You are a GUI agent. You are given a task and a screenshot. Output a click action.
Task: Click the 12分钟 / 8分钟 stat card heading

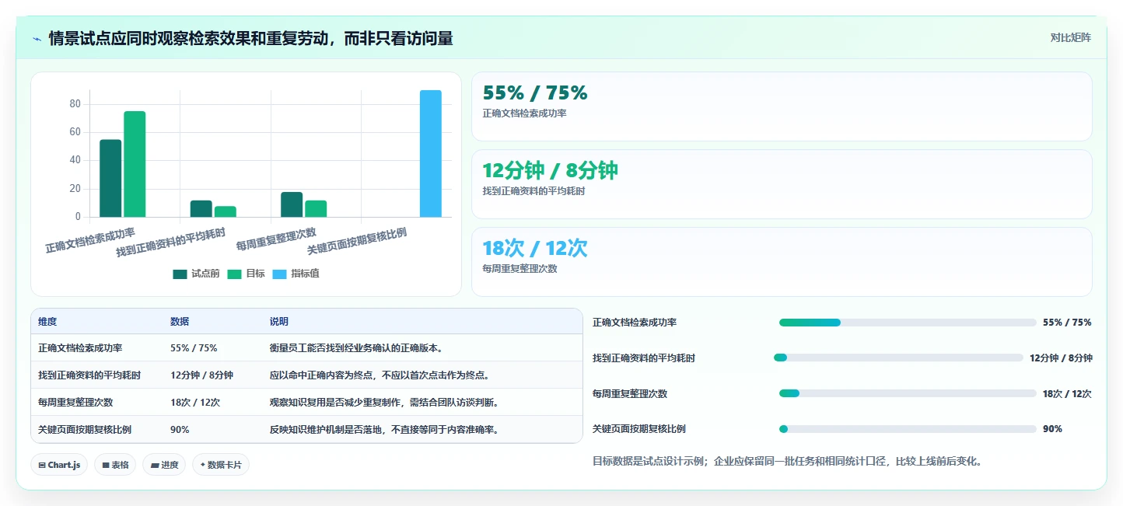coord(550,170)
